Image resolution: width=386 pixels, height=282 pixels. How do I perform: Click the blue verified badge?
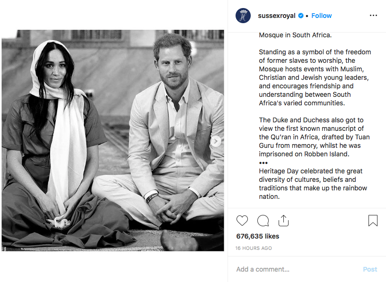tap(300, 16)
